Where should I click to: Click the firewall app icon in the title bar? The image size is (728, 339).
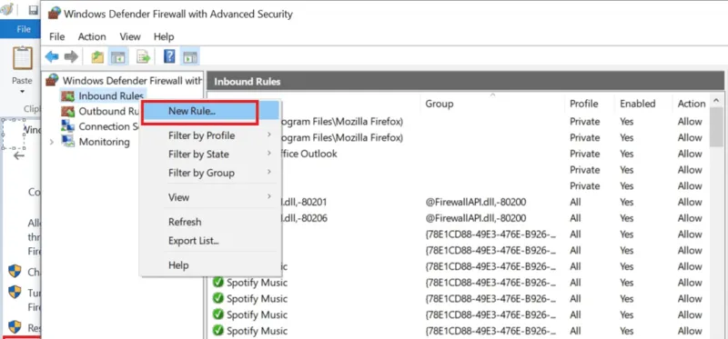coord(55,13)
